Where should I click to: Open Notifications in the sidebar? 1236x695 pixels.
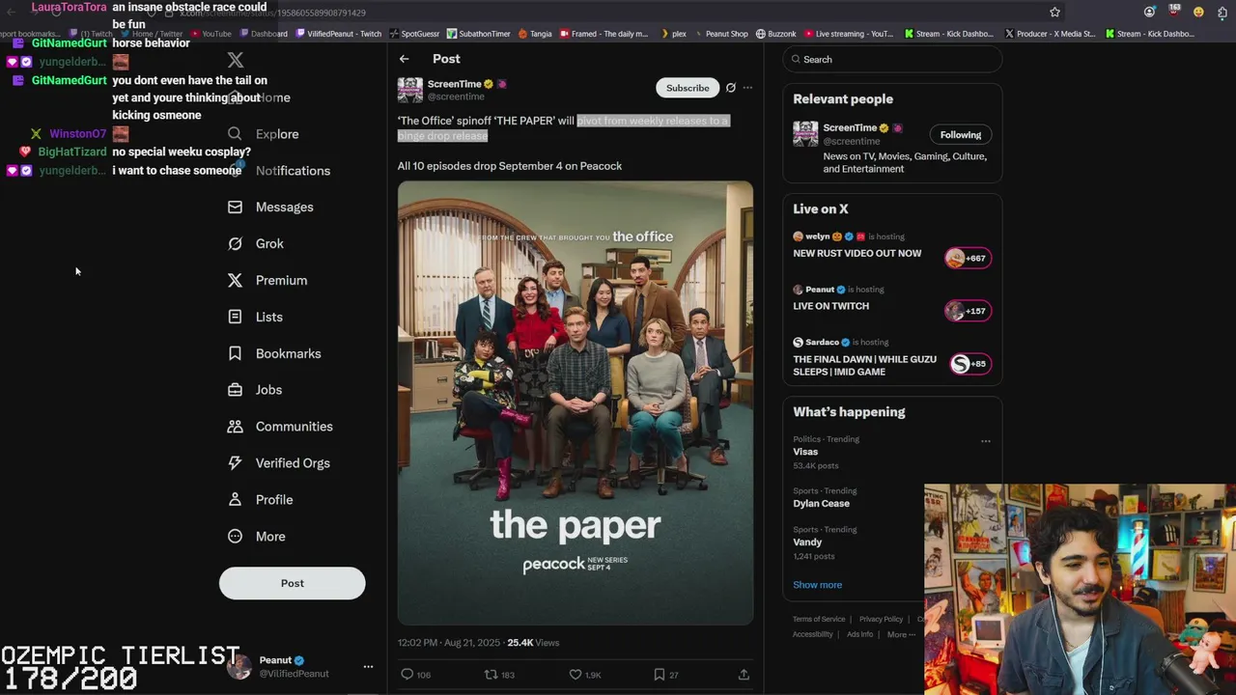click(279, 171)
